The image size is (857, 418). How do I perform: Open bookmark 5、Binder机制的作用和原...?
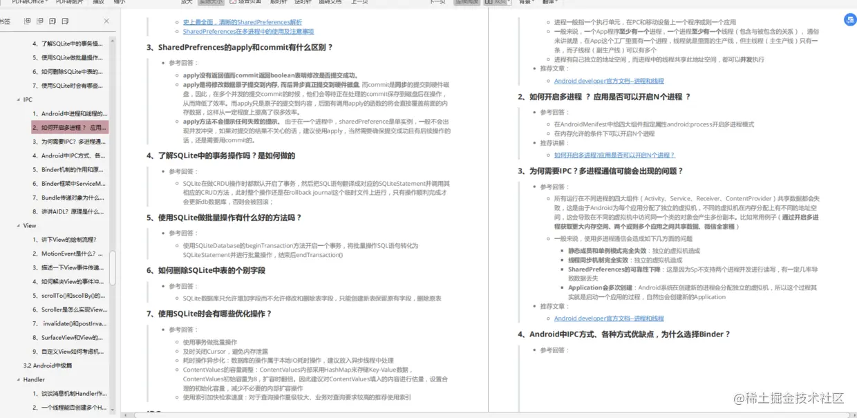click(69, 169)
